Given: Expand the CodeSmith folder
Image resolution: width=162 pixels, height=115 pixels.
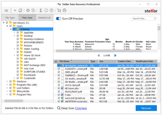Looking at the screenshot, I should coord(14,78).
